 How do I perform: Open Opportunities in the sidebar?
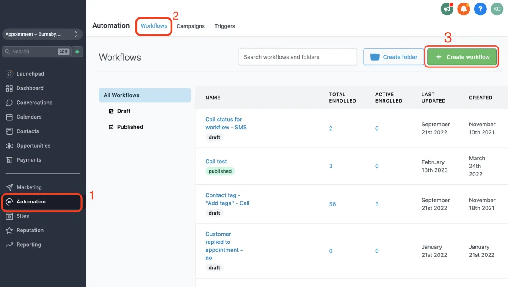pos(33,145)
